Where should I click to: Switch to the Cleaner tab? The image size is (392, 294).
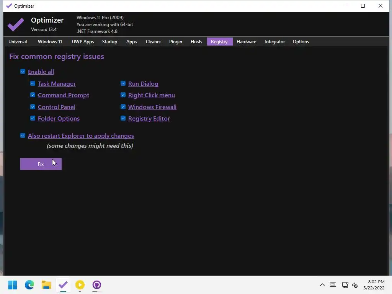coord(153,42)
